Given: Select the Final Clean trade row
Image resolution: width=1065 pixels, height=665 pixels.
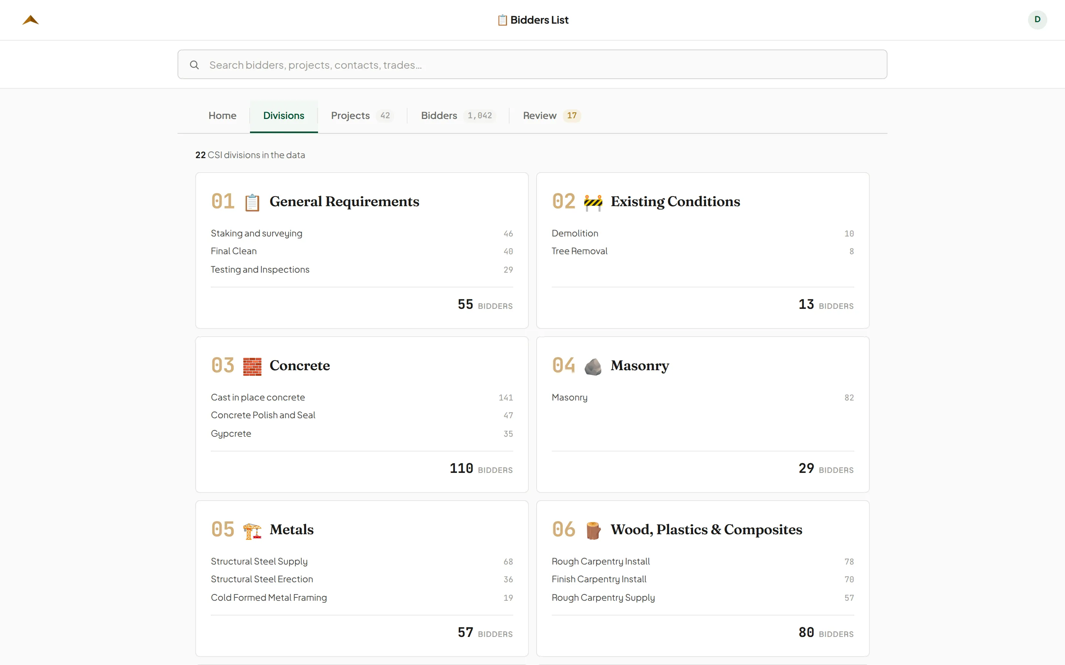Looking at the screenshot, I should [362, 251].
